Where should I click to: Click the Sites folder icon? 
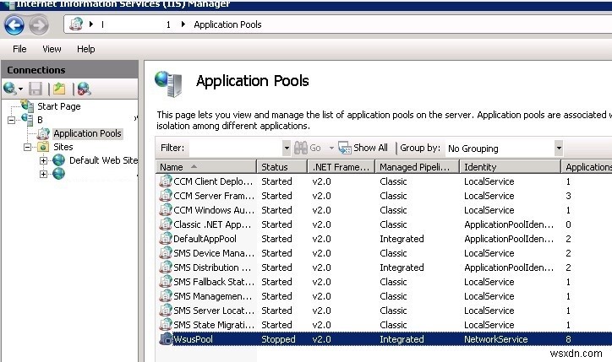(43, 147)
